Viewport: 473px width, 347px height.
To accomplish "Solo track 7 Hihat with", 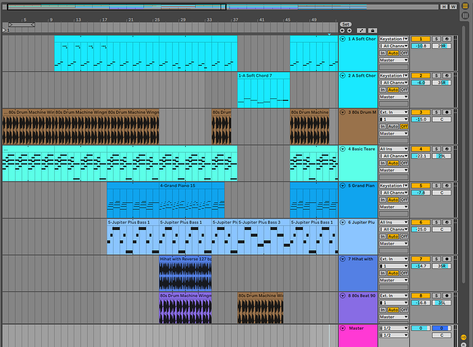I will pos(436,259).
